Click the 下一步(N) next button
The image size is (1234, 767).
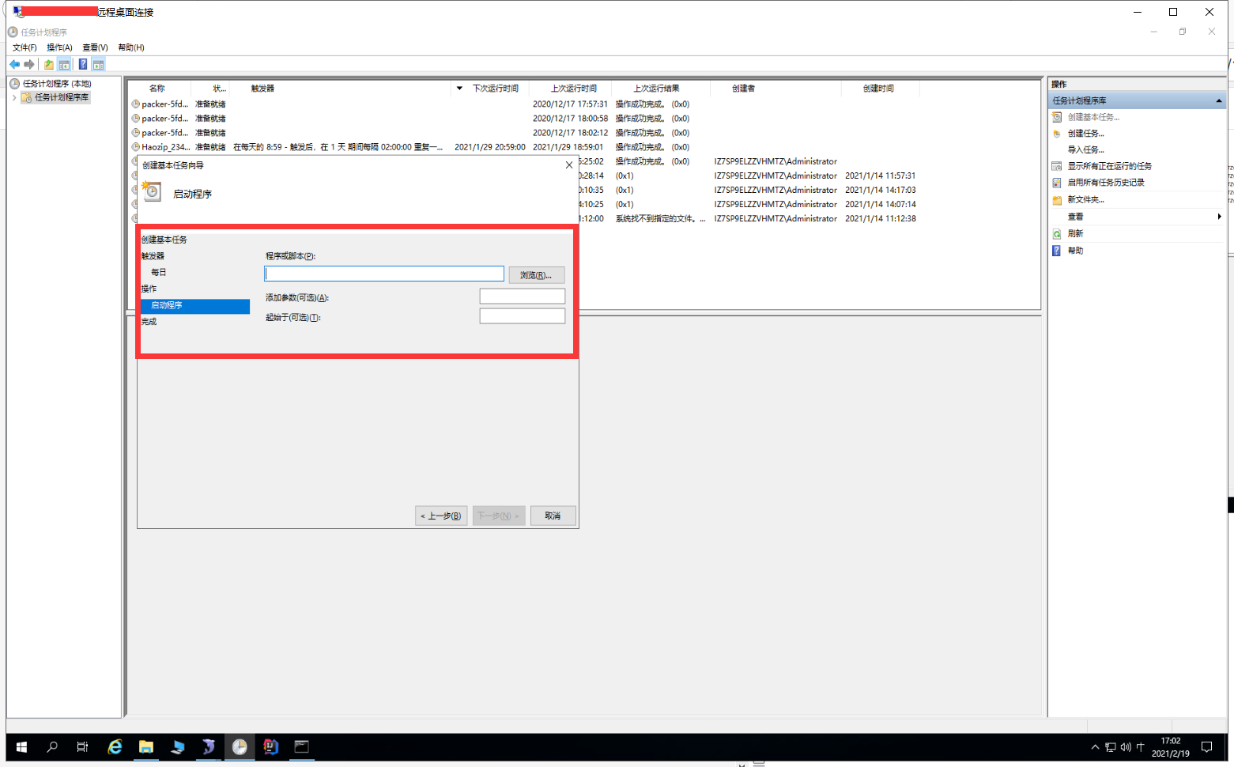point(499,516)
